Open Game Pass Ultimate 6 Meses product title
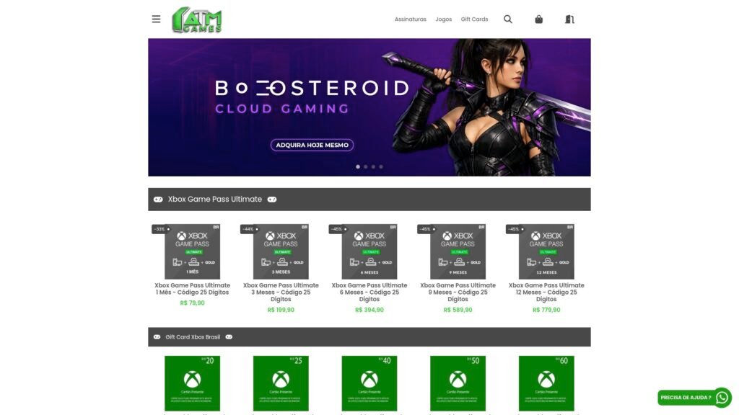Image resolution: width=739 pixels, height=415 pixels. [x=369, y=293]
